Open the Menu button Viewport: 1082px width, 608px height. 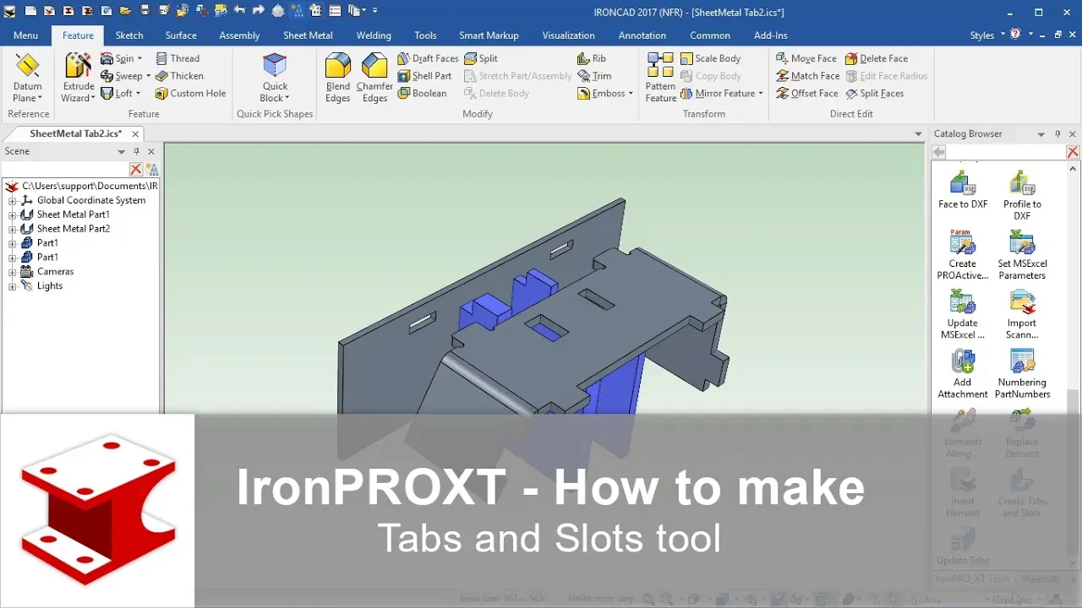click(x=25, y=35)
